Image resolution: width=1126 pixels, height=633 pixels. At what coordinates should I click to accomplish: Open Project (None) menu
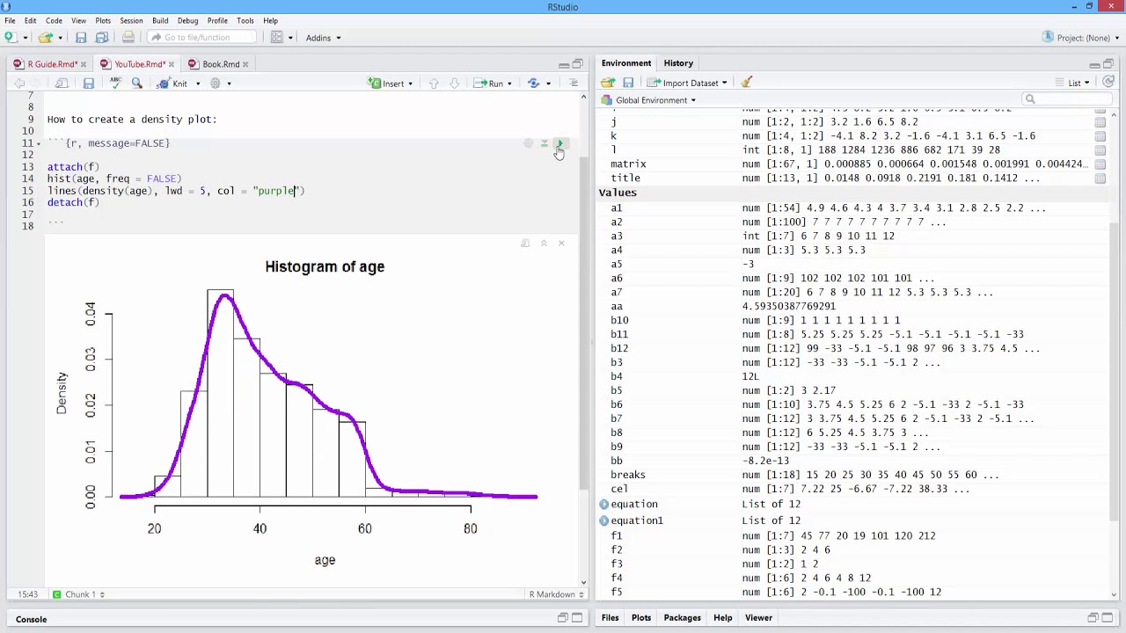pyautogui.click(x=1080, y=38)
